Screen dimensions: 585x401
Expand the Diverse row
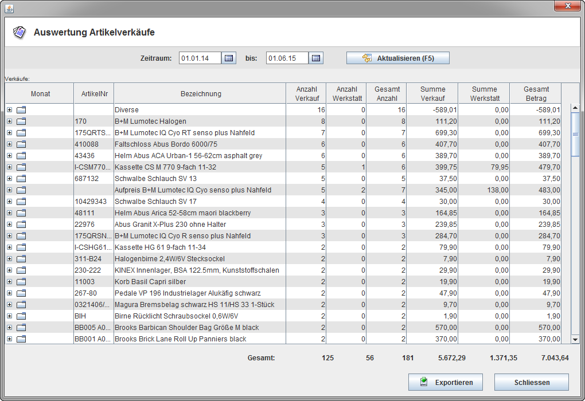tap(9, 110)
